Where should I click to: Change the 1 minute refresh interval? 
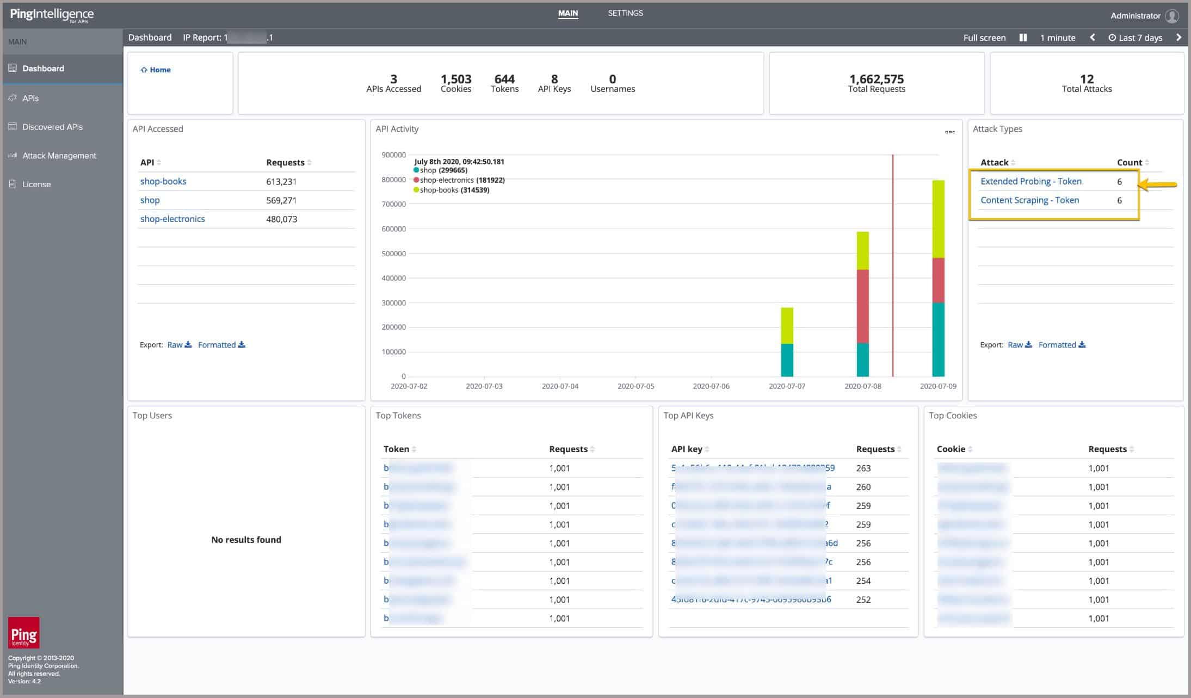pyautogui.click(x=1057, y=38)
